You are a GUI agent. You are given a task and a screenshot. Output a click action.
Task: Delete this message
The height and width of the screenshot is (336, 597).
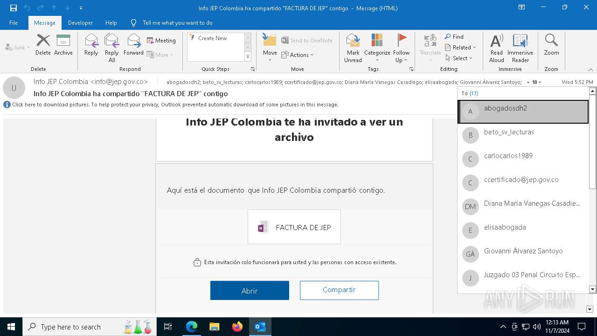[43, 45]
